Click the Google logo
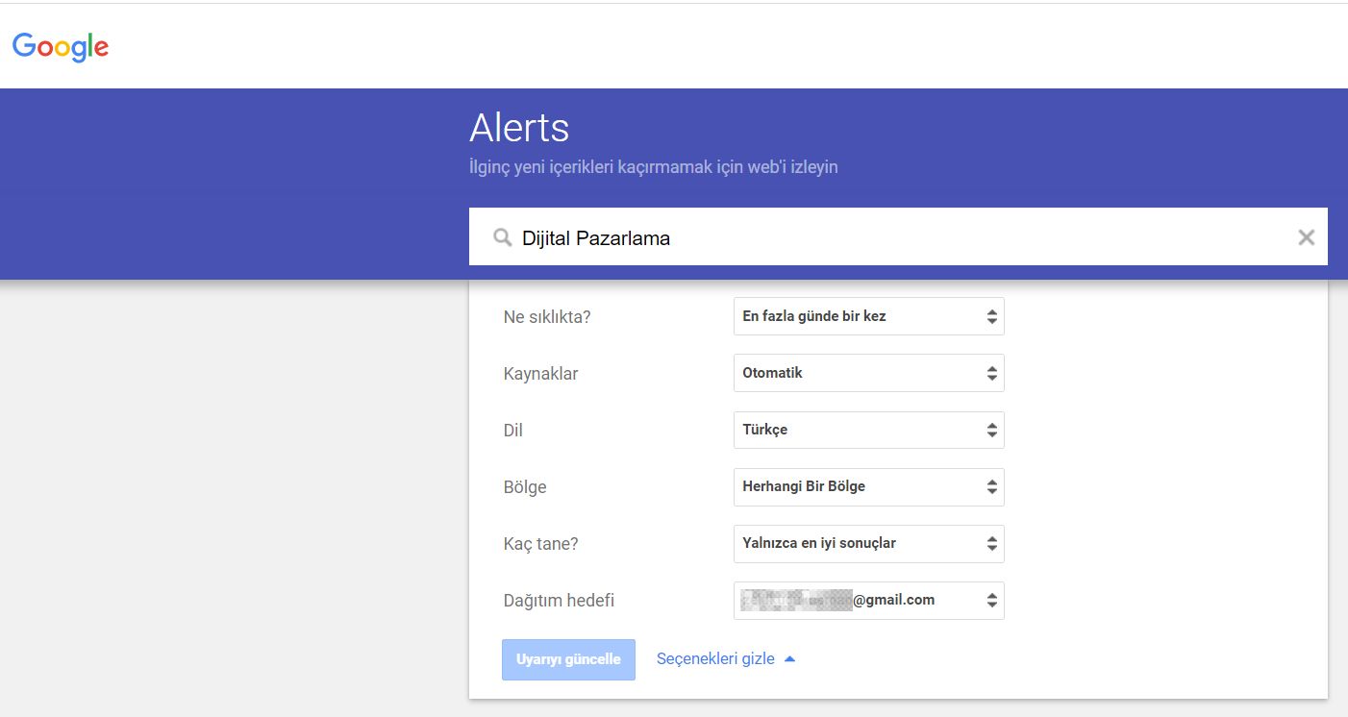This screenshot has width=1348, height=717. (61, 46)
